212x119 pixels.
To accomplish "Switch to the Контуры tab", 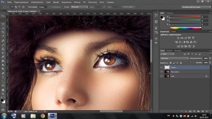I will [178, 51].
